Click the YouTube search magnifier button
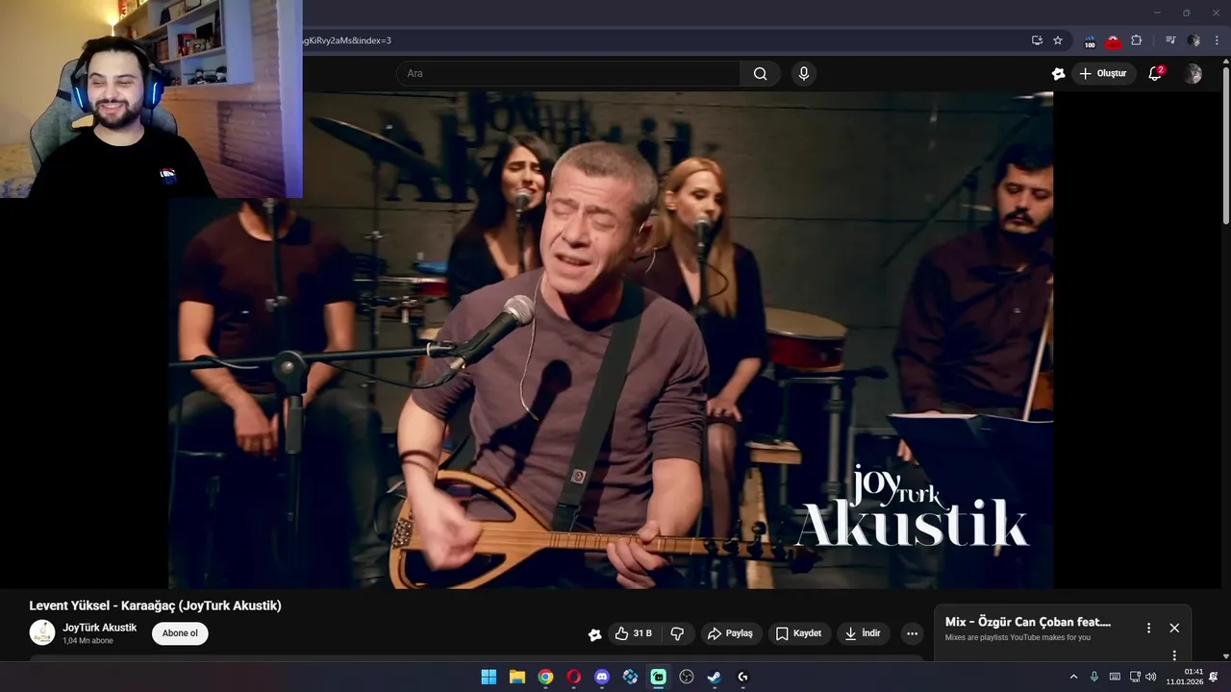1231x692 pixels. [x=760, y=73]
